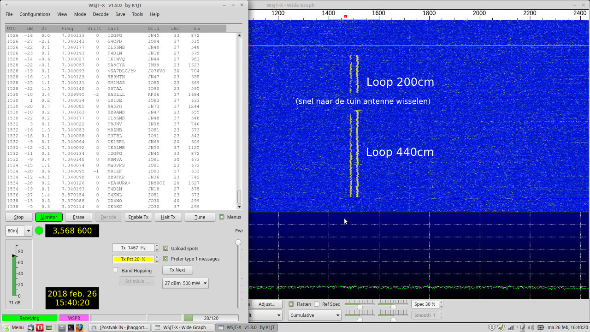The width and height of the screenshot is (590, 332).
Task: Click the Tx Next button
Action: (177, 270)
